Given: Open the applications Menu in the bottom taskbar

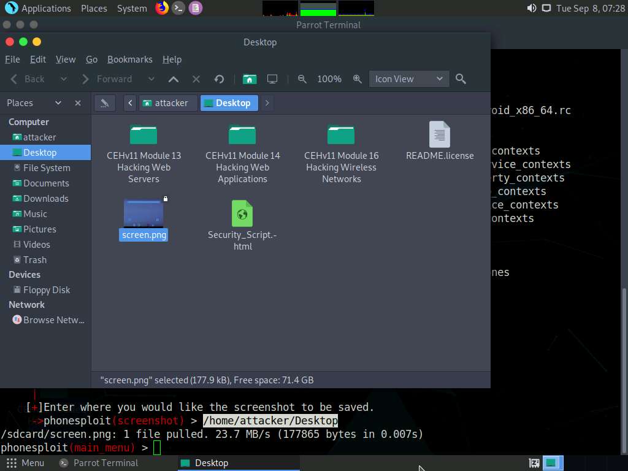Looking at the screenshot, I should (25, 462).
